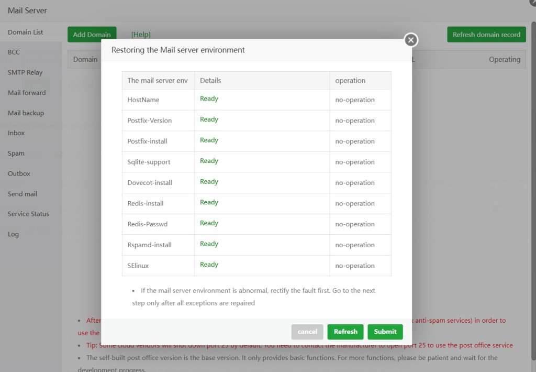The height and width of the screenshot is (372, 536).
Task: Go to BCC in the sidebar
Action: (14, 52)
